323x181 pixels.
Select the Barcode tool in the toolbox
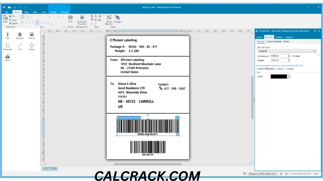(20, 36)
